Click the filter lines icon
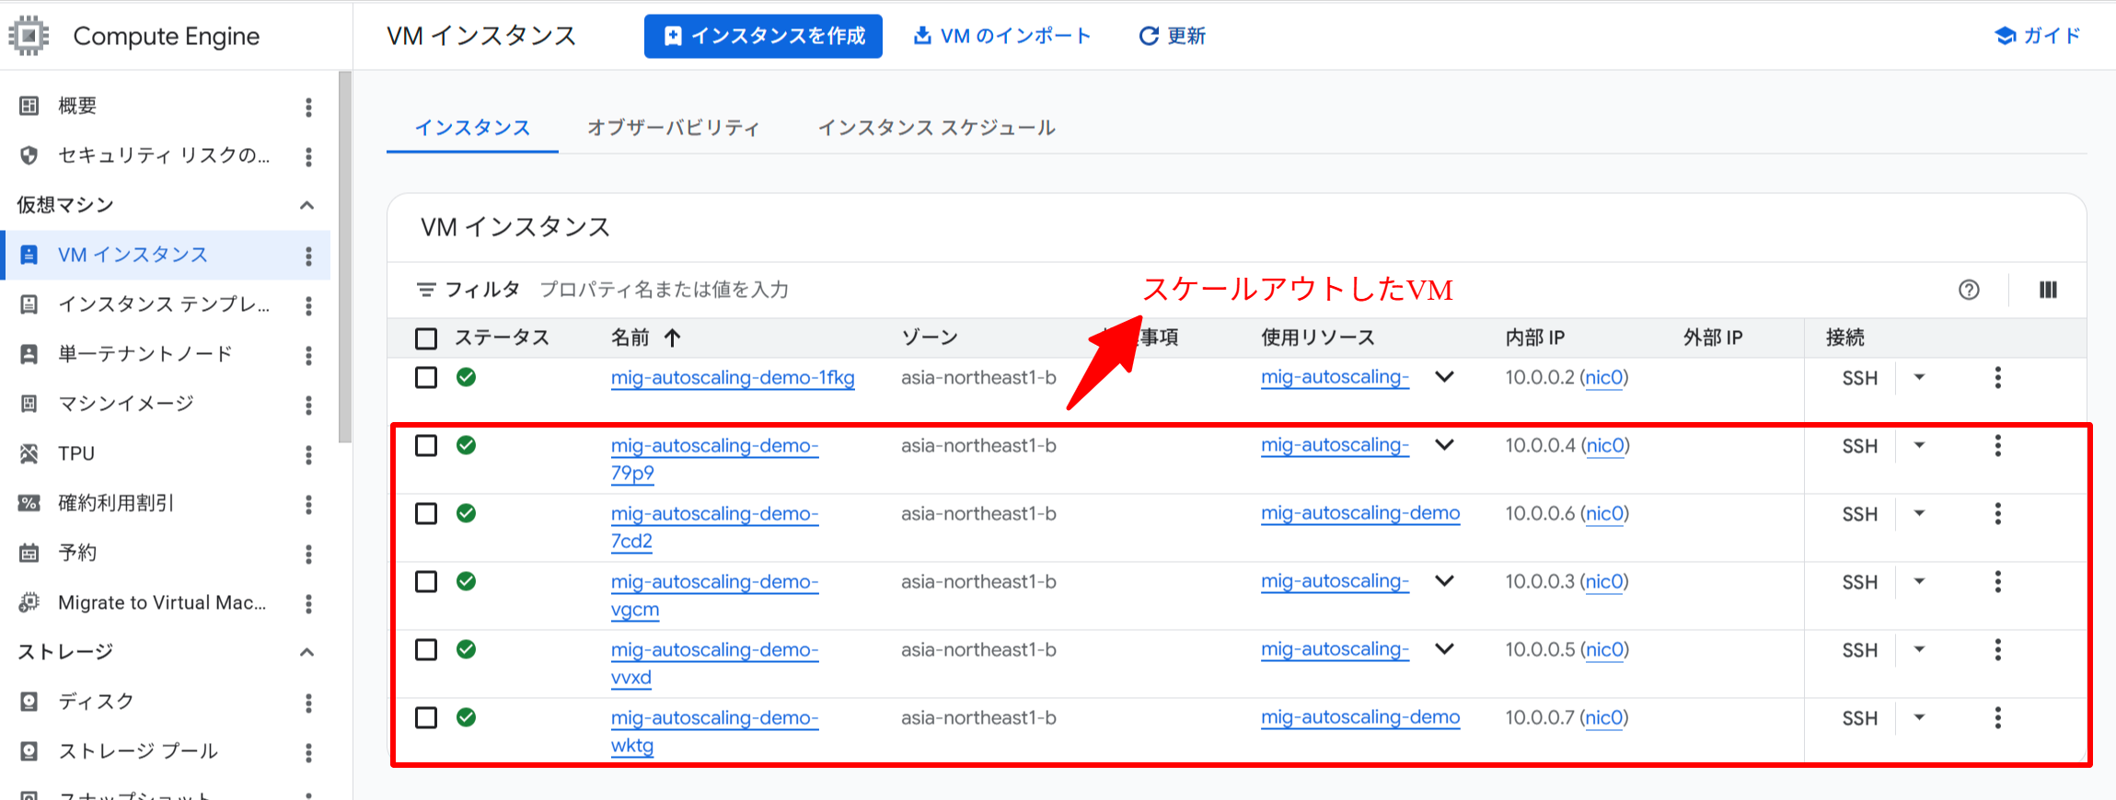 (426, 290)
